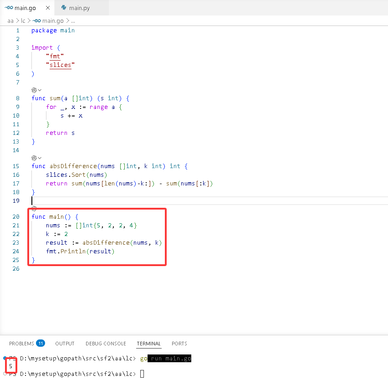Select the TERMINAL panel tab

149,344
